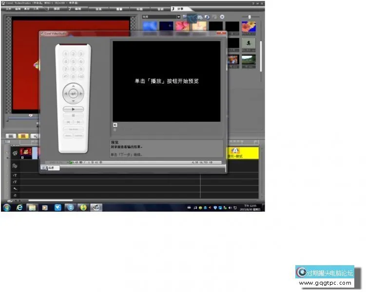The width and height of the screenshot is (366, 292).
Task: Click number 5 key on the remote
Action: tap(73, 61)
